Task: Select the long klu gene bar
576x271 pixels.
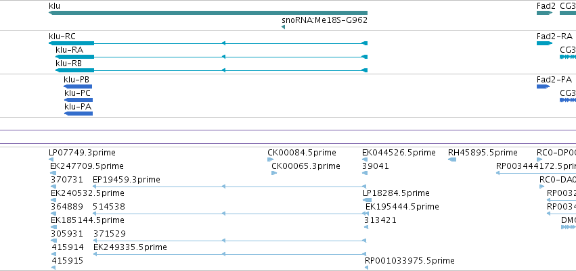Action: (x=208, y=13)
